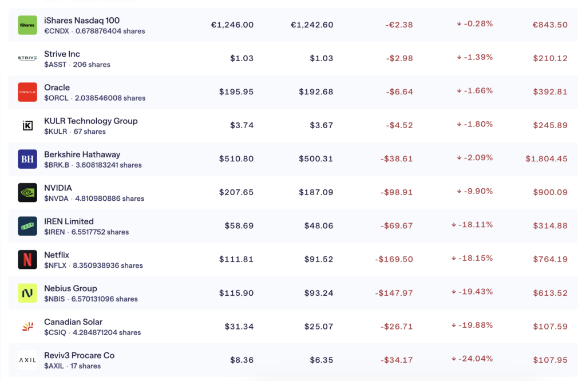Click the Nebius Group logo icon
The width and height of the screenshot is (586, 381).
pyautogui.click(x=27, y=293)
